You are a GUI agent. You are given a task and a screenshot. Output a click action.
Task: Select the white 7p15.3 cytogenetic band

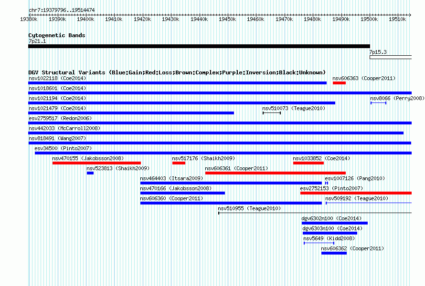(391, 57)
